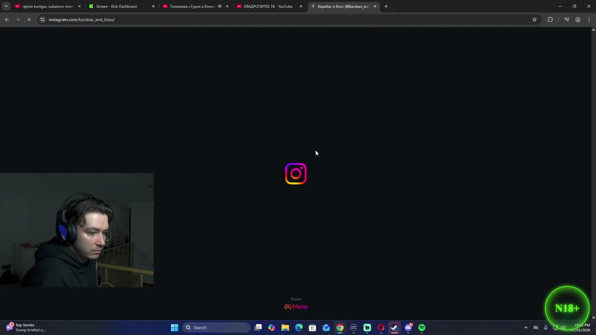Close the КВАДРОПИТЕК ТВ tab
596x335 pixels.
coord(301,7)
